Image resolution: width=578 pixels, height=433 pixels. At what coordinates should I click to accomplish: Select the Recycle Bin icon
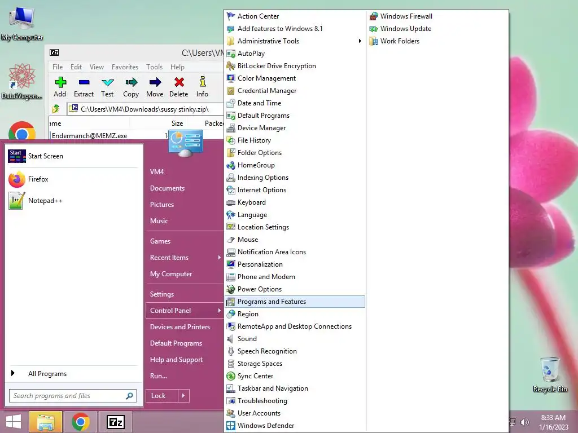tap(550, 375)
